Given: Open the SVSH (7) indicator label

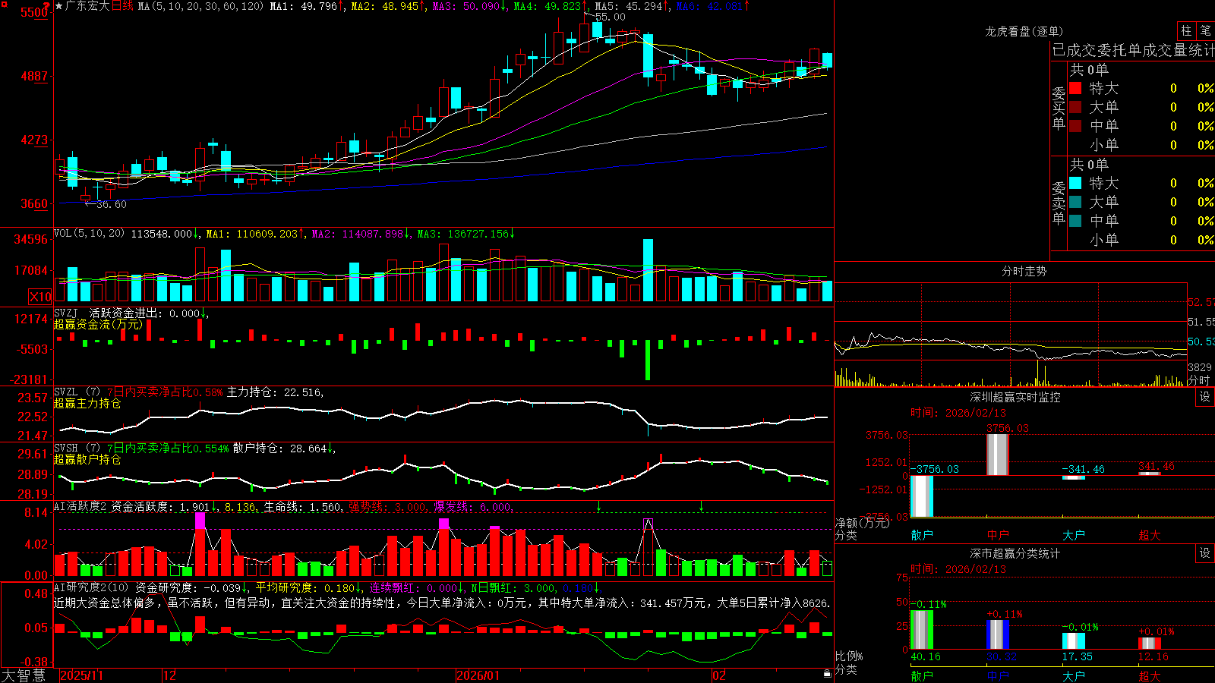Looking at the screenshot, I should tap(77, 449).
